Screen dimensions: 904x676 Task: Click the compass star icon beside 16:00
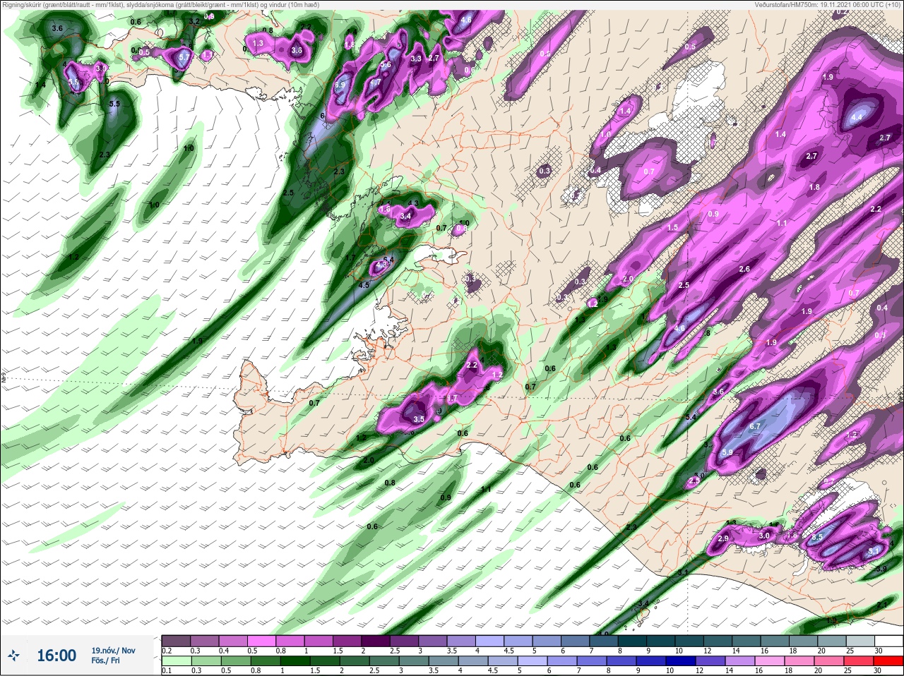(x=14, y=656)
